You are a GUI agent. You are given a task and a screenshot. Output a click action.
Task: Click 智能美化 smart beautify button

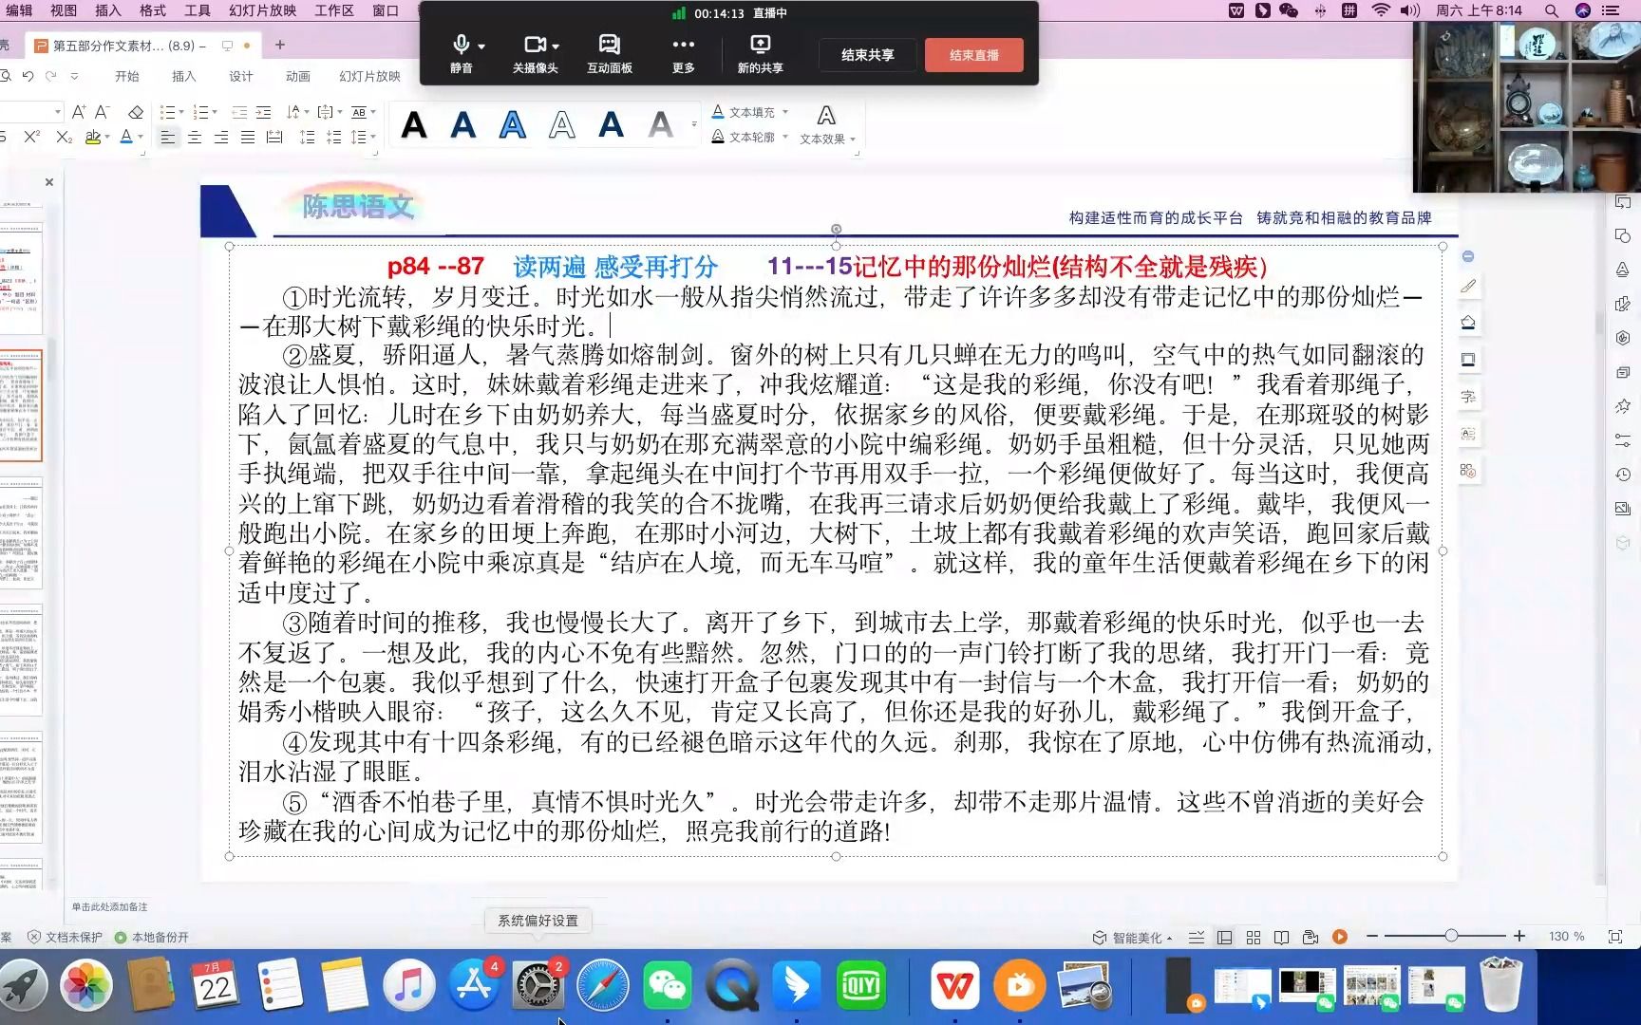coord(1131,937)
